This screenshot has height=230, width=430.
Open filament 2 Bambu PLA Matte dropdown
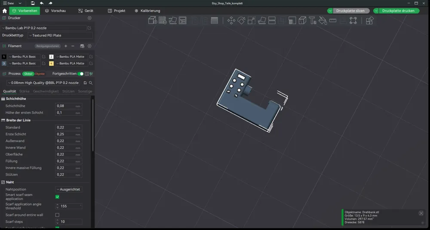(x=71, y=57)
